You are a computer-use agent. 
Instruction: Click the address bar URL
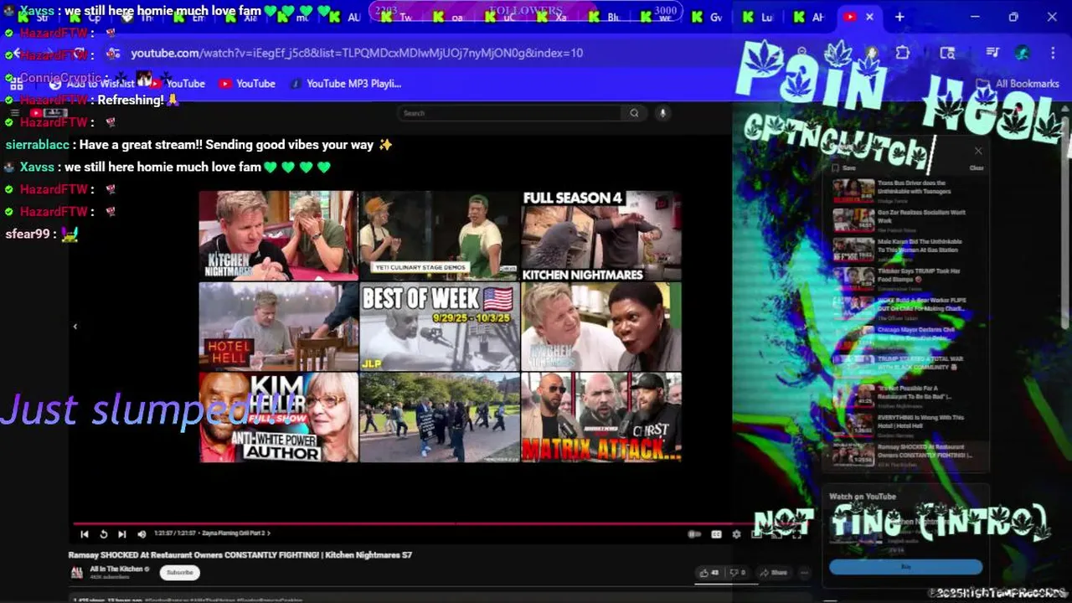click(x=357, y=53)
